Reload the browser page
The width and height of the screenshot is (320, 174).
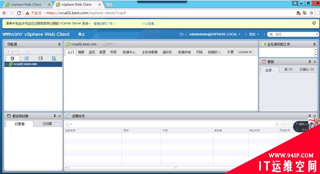coord(19,13)
